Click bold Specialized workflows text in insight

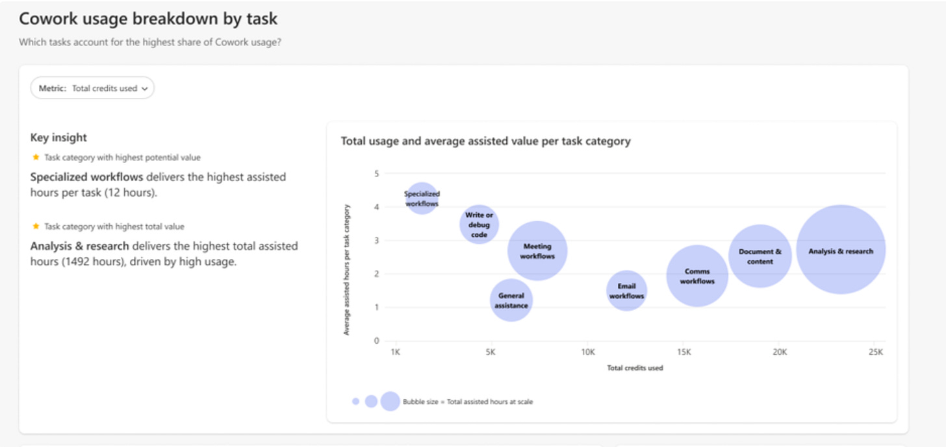point(86,177)
